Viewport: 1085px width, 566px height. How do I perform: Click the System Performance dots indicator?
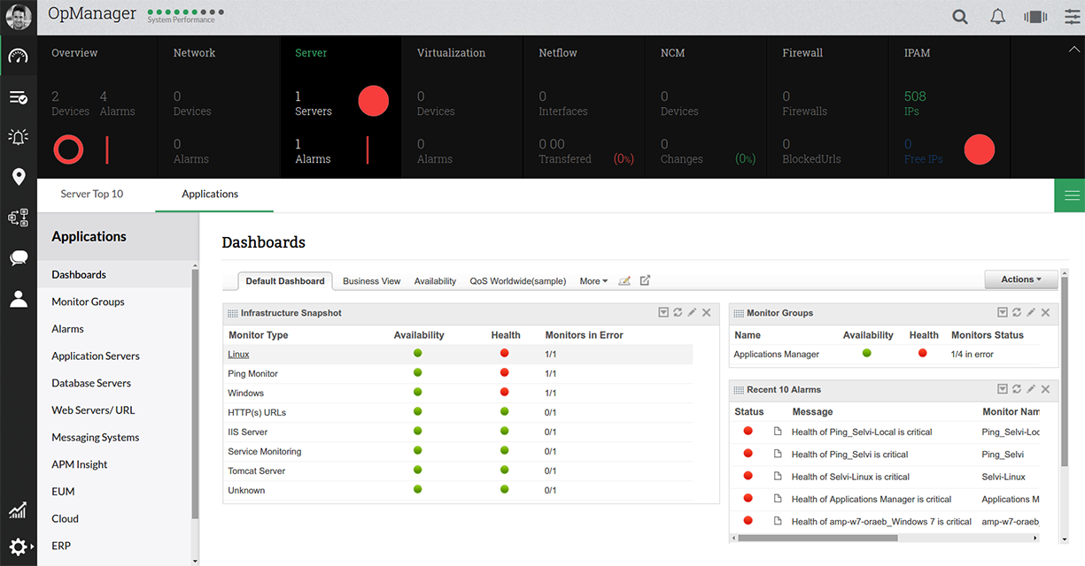click(x=185, y=12)
